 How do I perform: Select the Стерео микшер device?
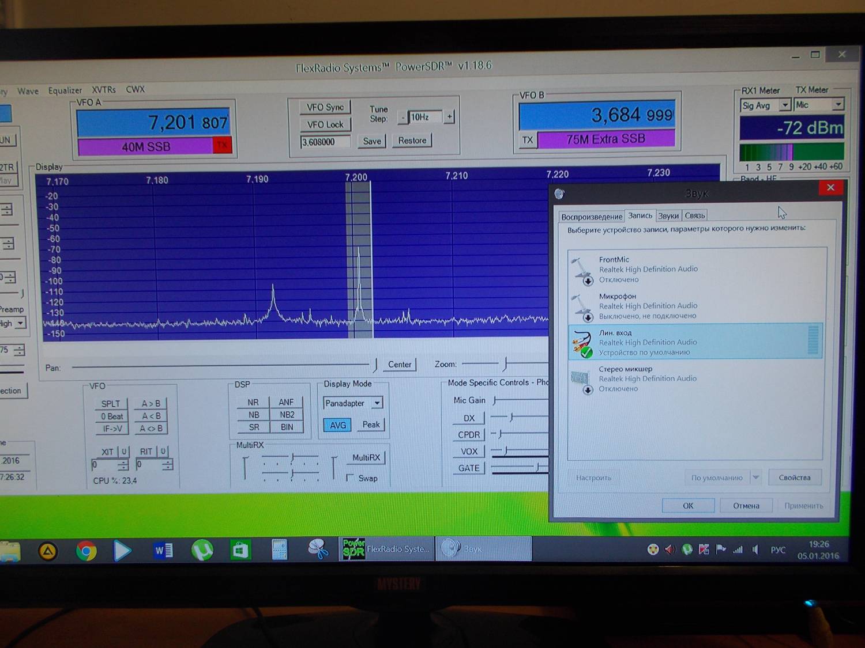click(695, 378)
